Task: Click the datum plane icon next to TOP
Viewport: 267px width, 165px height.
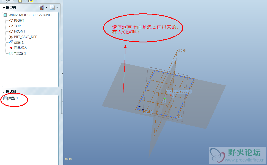Action: [x=11, y=26]
